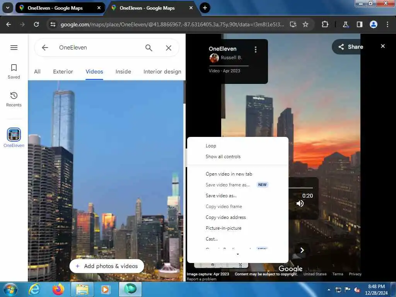Image resolution: width=396 pixels, height=297 pixels.
Task: Switch to the Inside tab
Action: [x=123, y=72]
